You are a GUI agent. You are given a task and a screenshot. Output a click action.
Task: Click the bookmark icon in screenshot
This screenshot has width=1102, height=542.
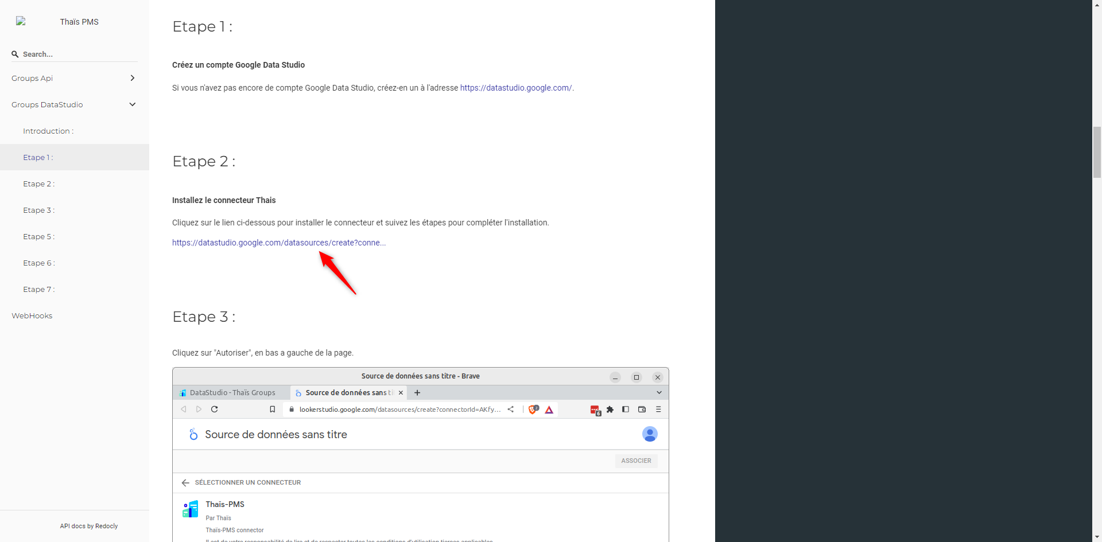click(x=273, y=410)
